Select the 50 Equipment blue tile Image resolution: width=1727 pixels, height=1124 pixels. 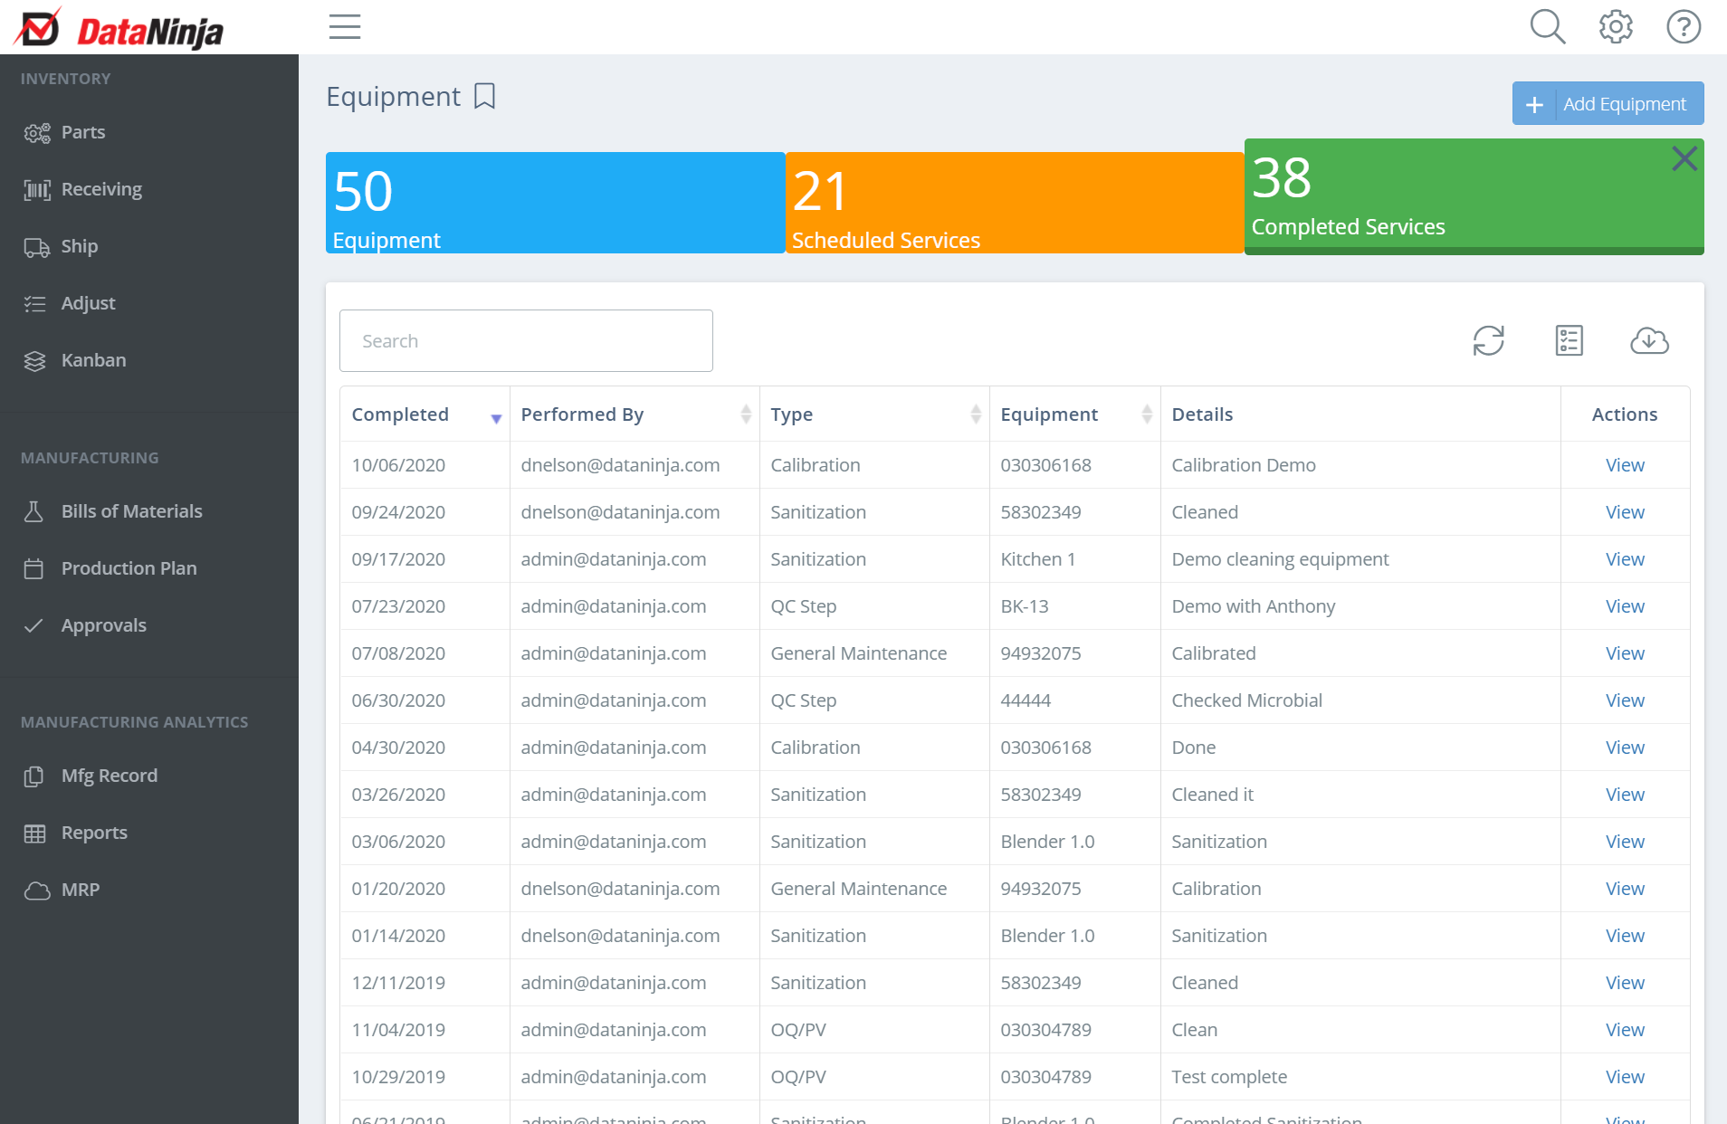(x=555, y=203)
